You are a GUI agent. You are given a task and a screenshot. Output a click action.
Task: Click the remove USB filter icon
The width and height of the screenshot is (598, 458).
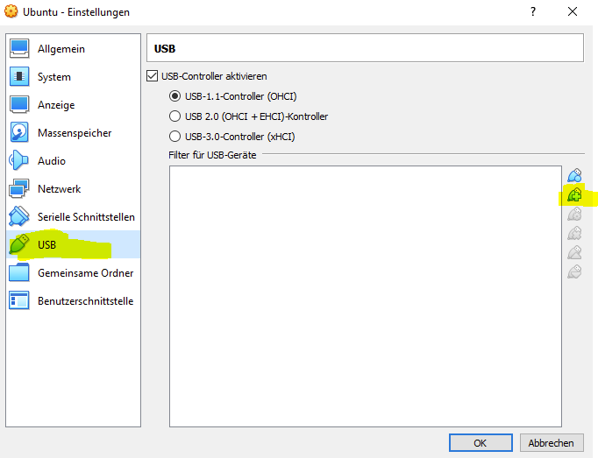574,233
